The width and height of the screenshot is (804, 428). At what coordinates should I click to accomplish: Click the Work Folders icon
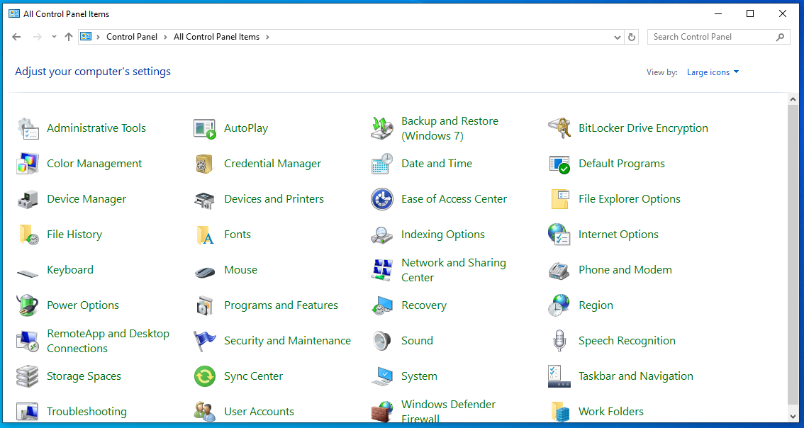559,411
